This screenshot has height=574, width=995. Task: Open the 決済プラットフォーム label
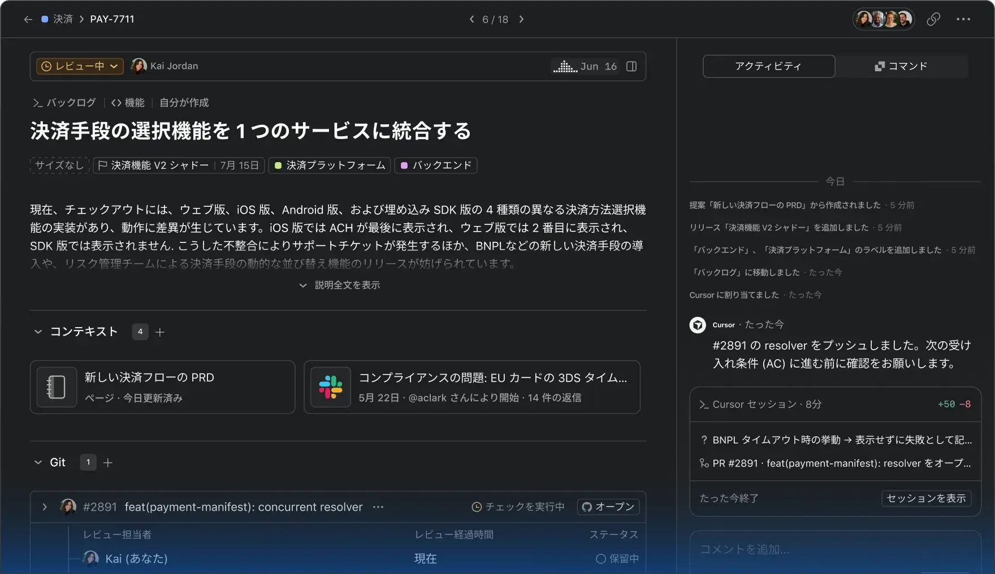pyautogui.click(x=330, y=166)
